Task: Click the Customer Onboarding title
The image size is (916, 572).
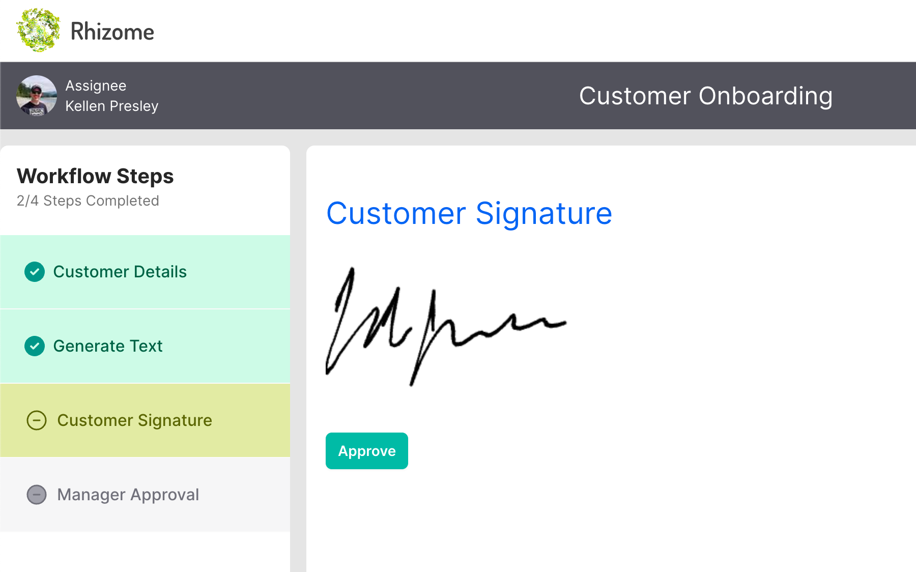Action: coord(705,96)
